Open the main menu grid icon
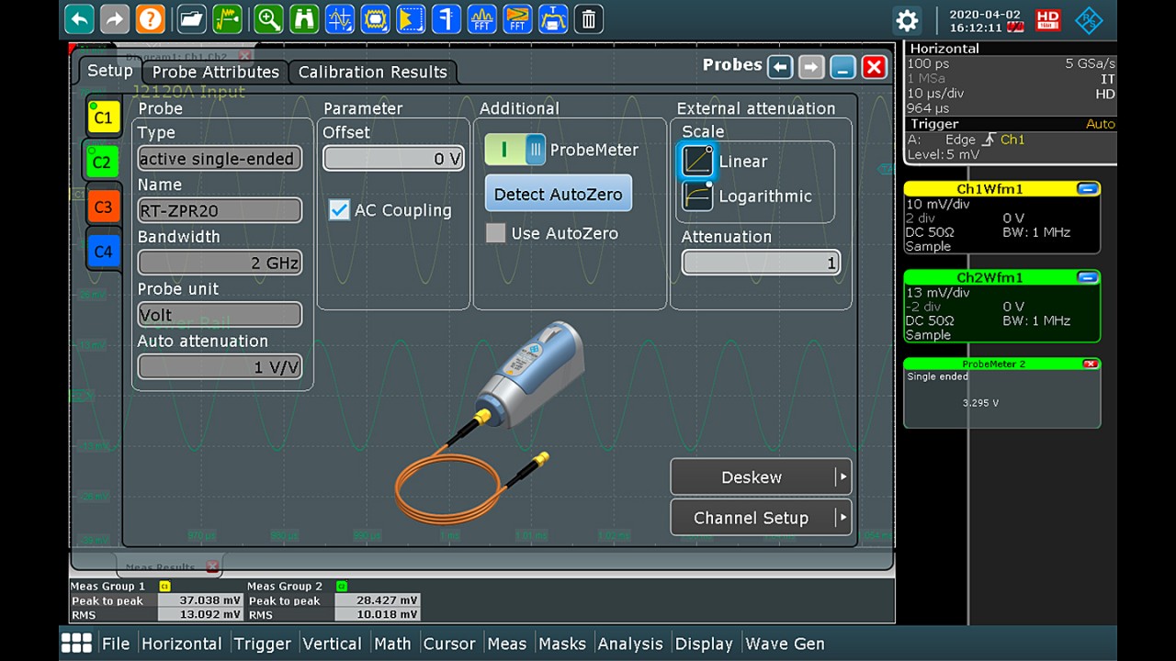The image size is (1176, 661). click(x=76, y=643)
